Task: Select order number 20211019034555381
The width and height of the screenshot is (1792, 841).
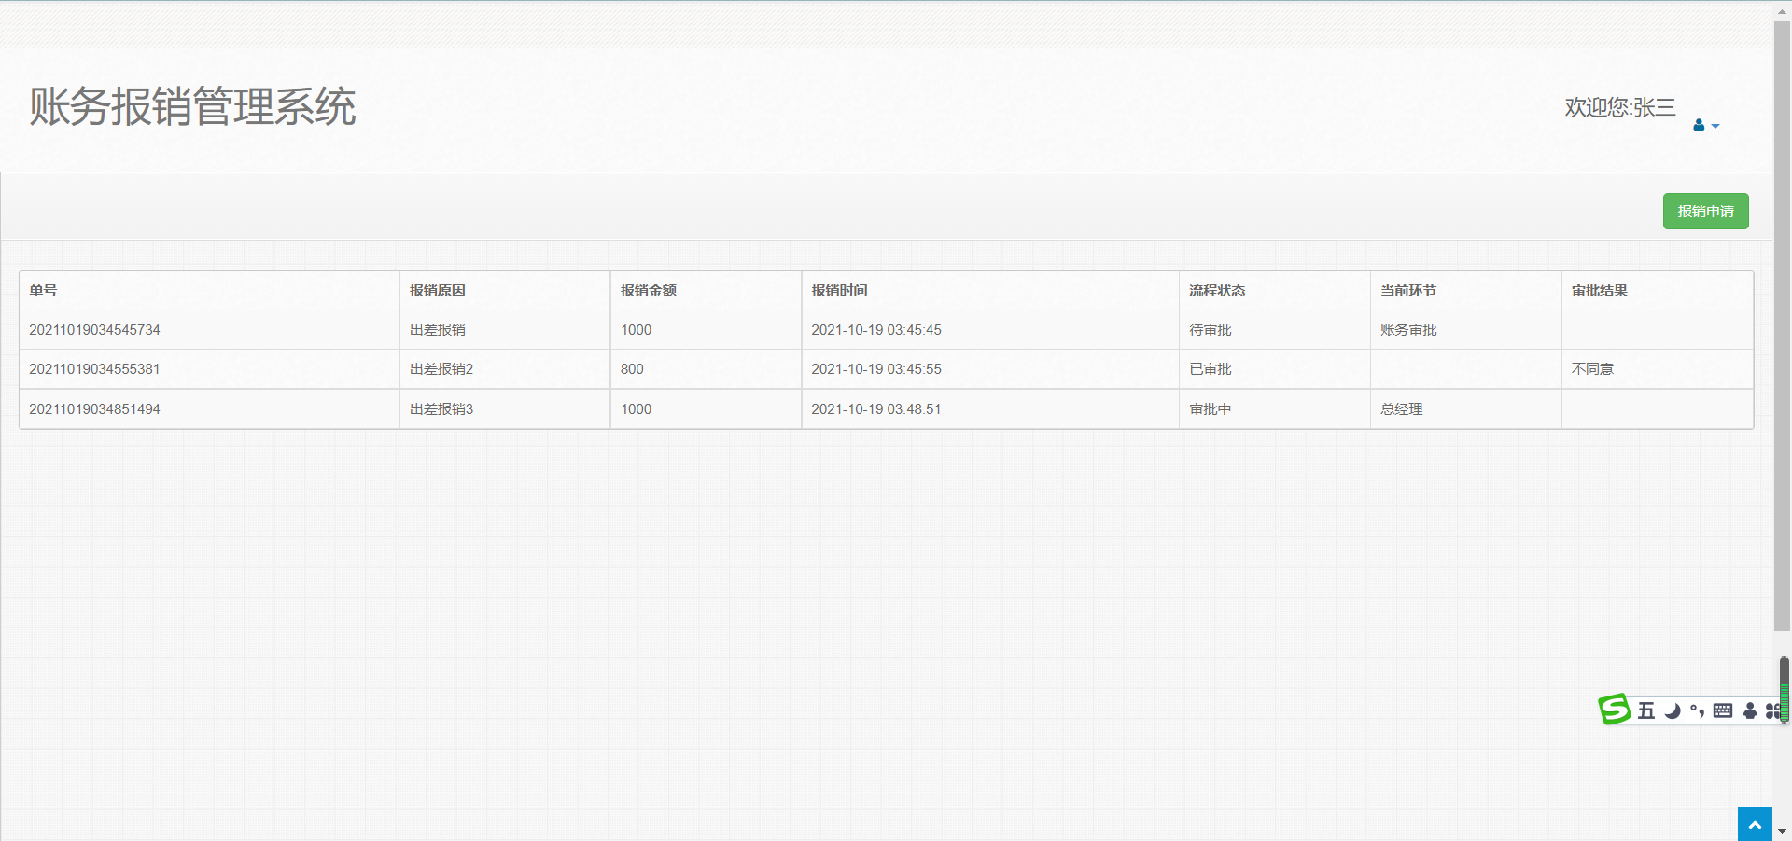Action: coord(94,369)
